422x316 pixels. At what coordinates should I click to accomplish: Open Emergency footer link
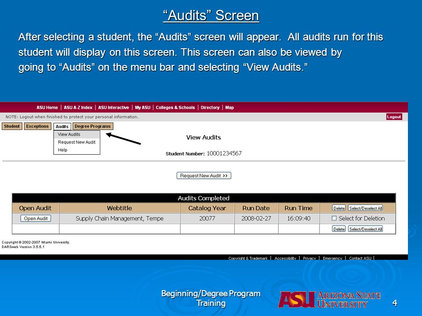pos(332,258)
